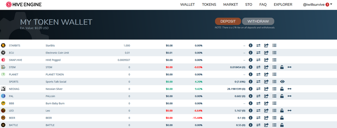Click the STARBITS star logo icon
This screenshot has width=337, height=128.
tap(3, 45)
